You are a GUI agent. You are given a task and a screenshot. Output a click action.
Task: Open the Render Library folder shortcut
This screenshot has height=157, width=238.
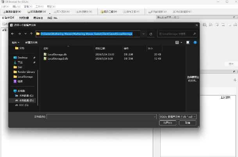coord(26,72)
